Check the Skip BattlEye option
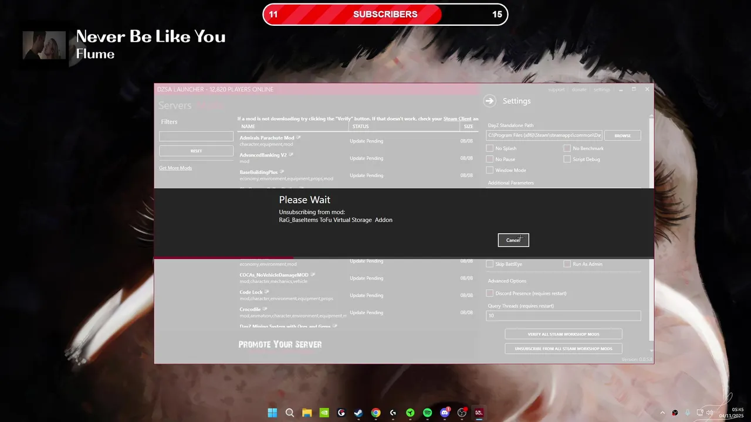Screen dimensions: 751x422 pos(490,264)
